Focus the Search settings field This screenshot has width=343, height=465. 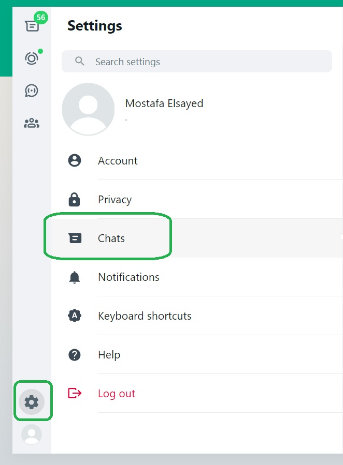207,62
